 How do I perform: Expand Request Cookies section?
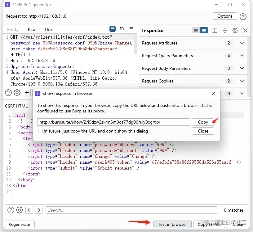pos(242,81)
